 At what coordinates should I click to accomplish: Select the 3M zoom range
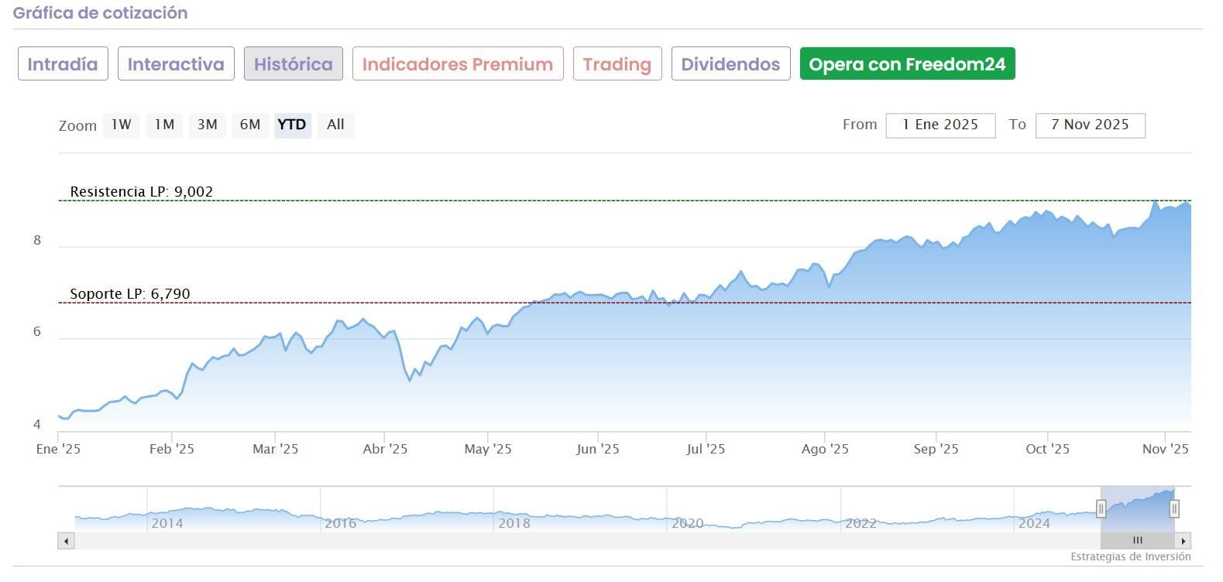pos(207,125)
